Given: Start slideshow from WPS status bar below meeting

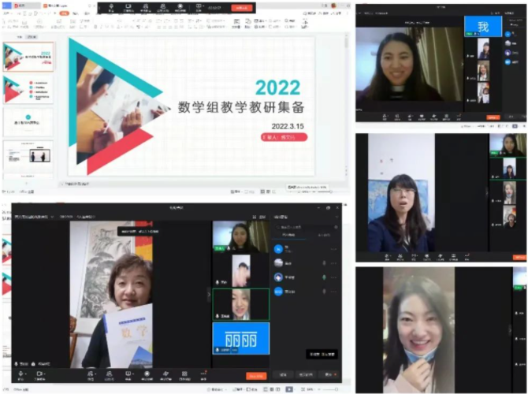Looking at the screenshot, I should click(289, 389).
